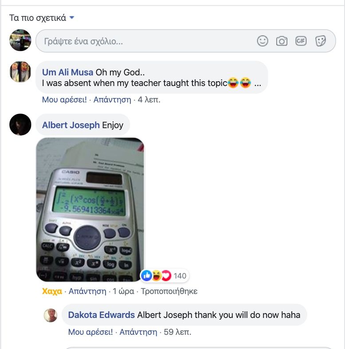
Task: Click the haha reaction emoji icon
Action: tap(157, 276)
